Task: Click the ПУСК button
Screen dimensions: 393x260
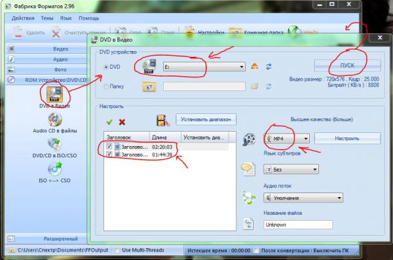Action: (348, 65)
